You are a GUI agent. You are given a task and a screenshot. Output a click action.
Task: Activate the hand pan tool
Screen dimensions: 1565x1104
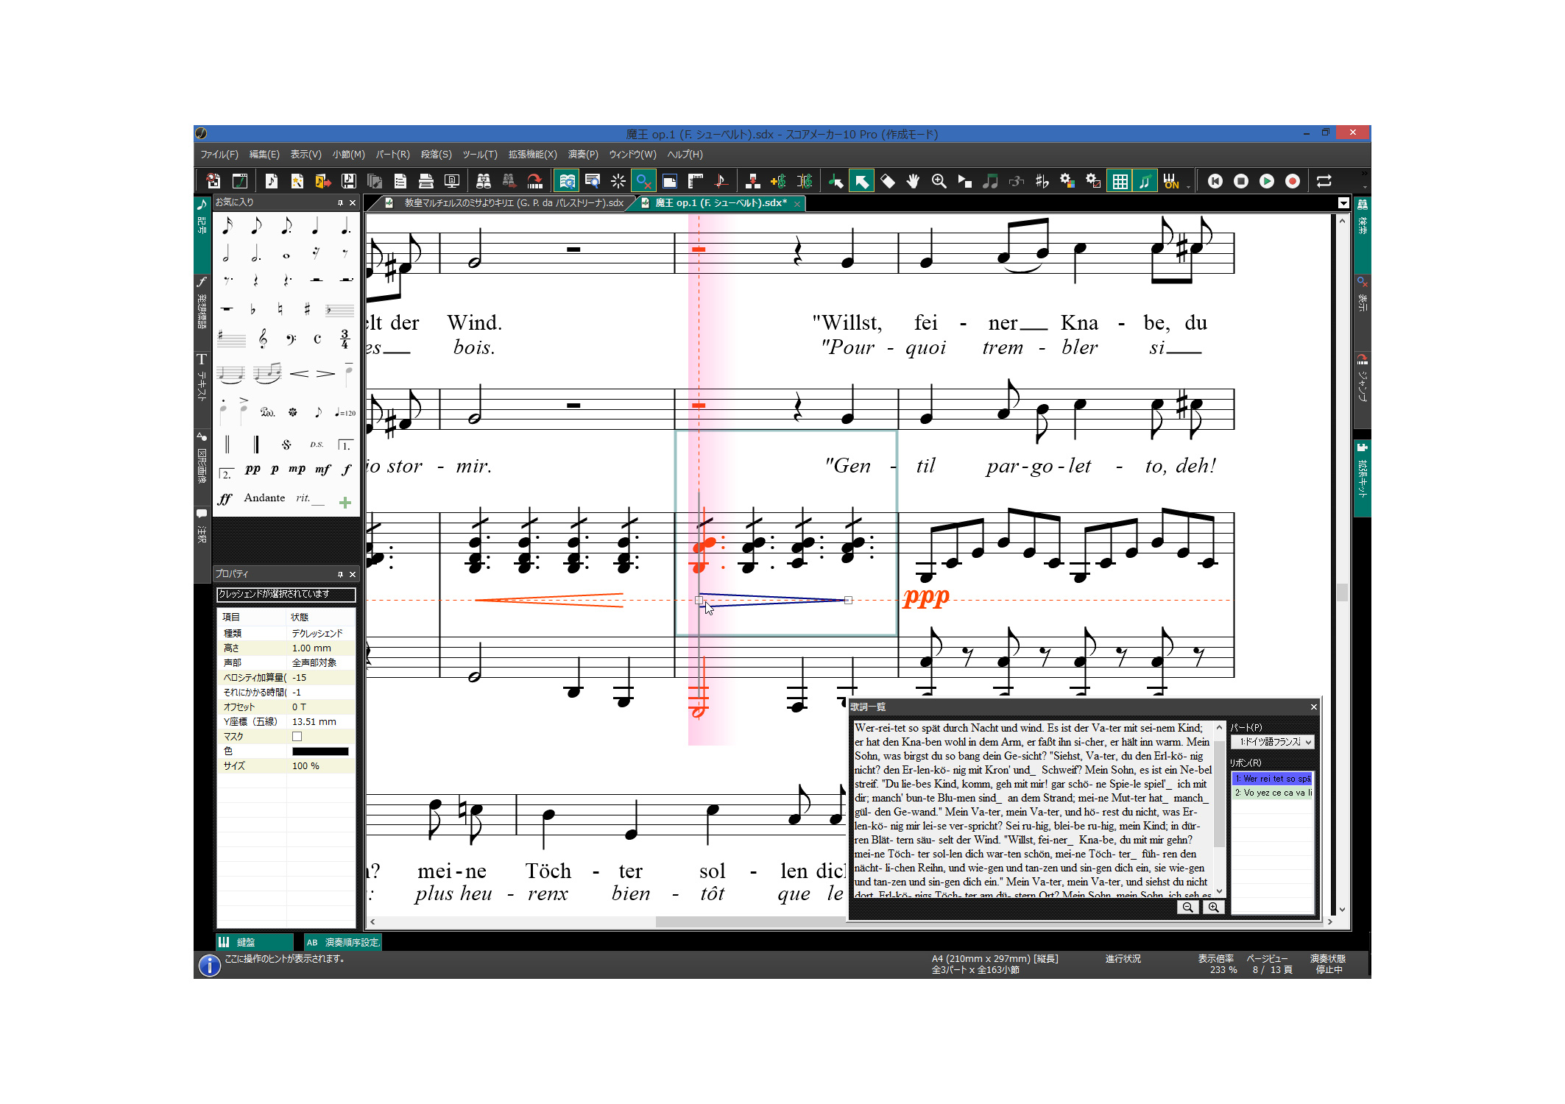(913, 181)
